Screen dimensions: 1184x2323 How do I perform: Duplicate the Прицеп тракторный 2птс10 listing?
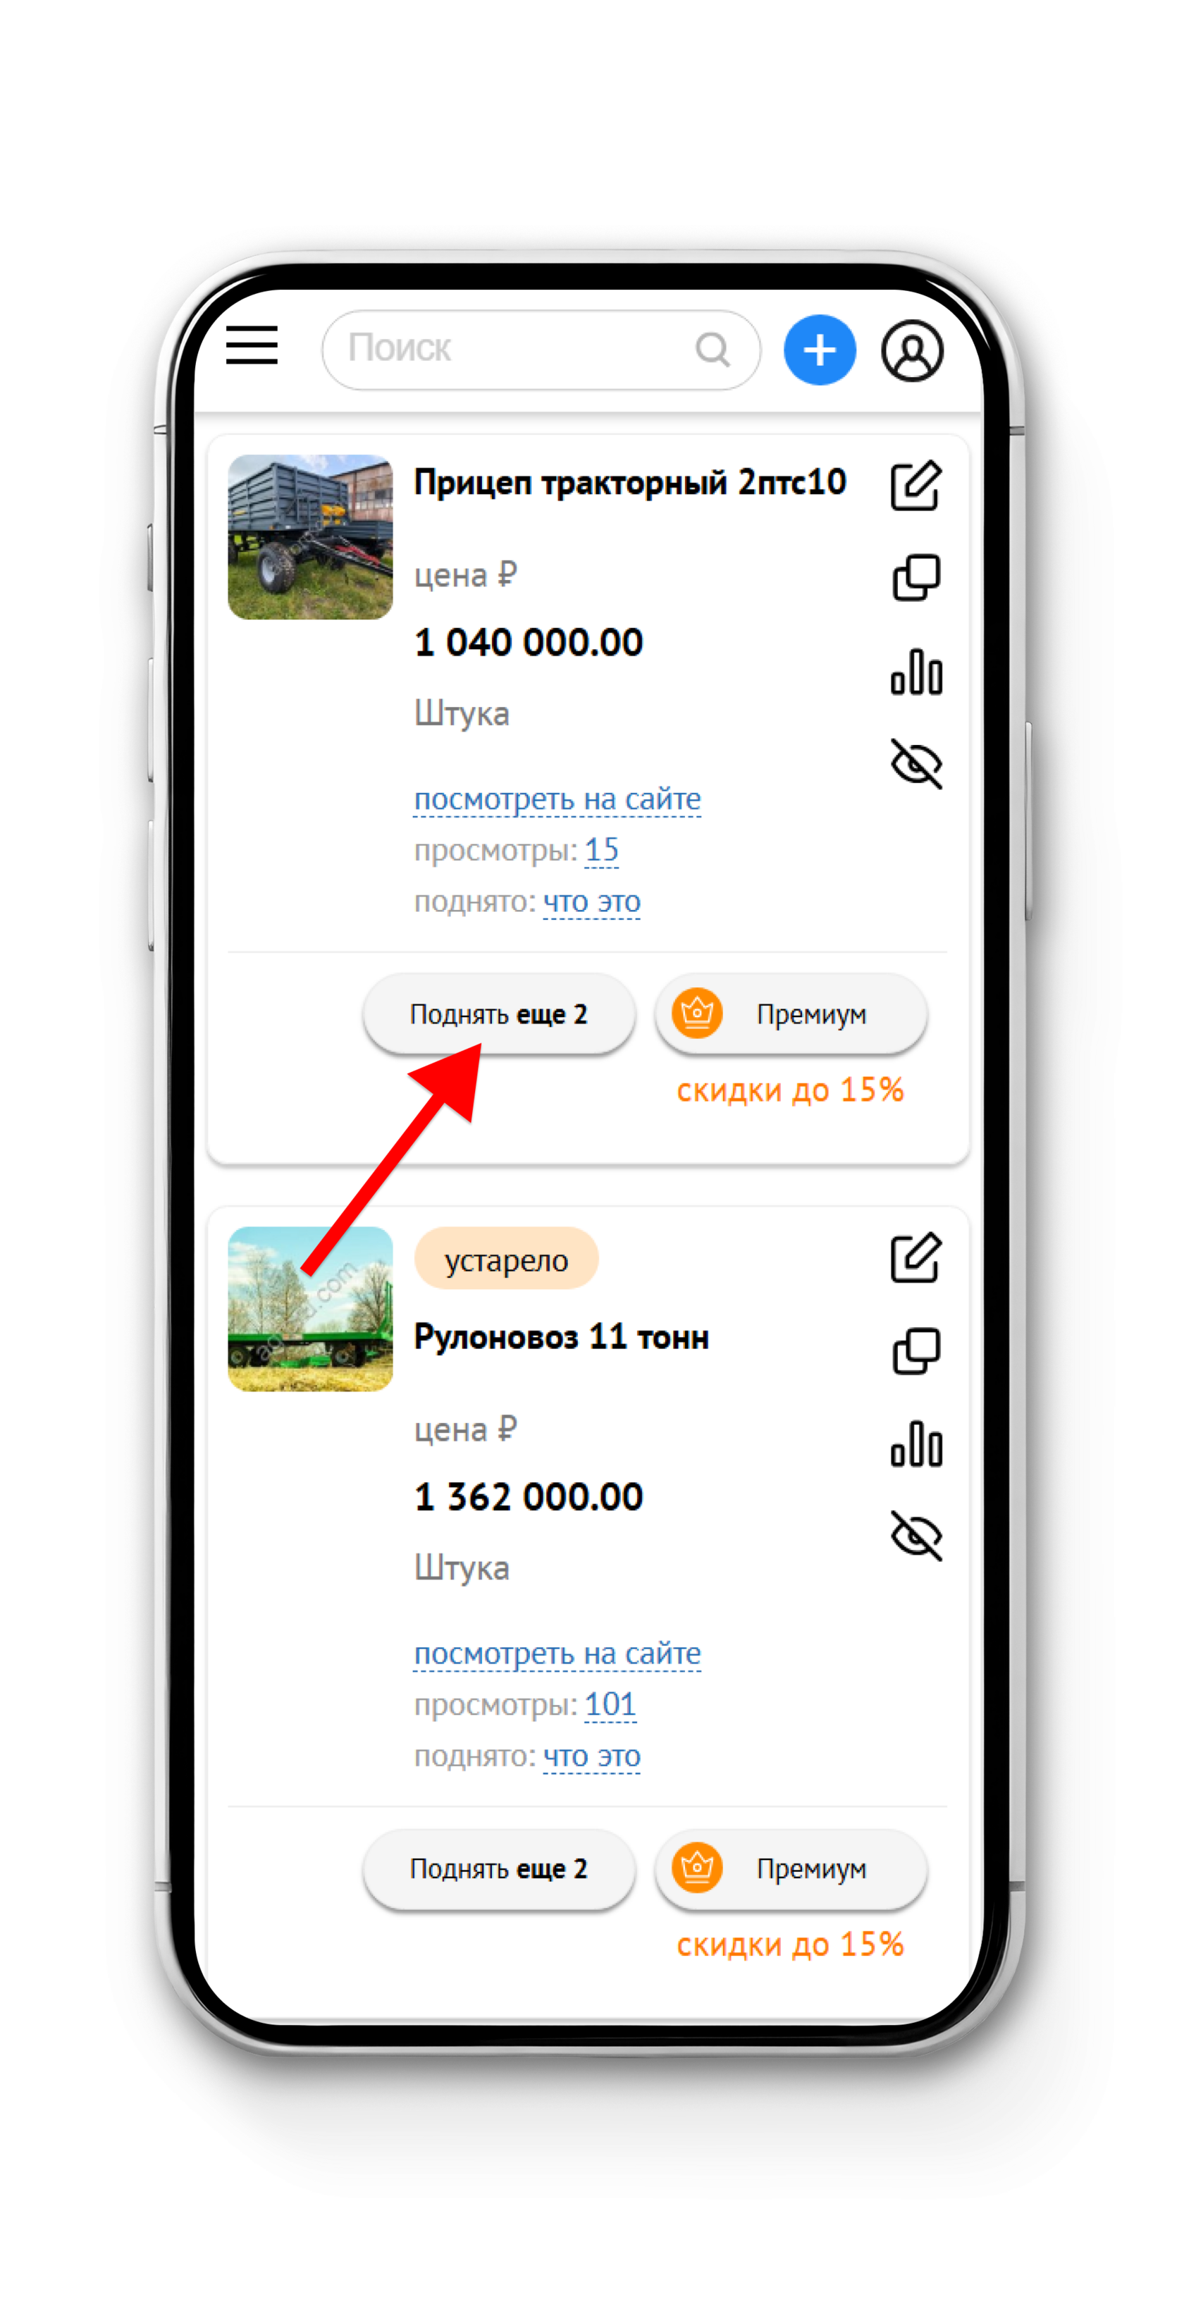(x=916, y=577)
